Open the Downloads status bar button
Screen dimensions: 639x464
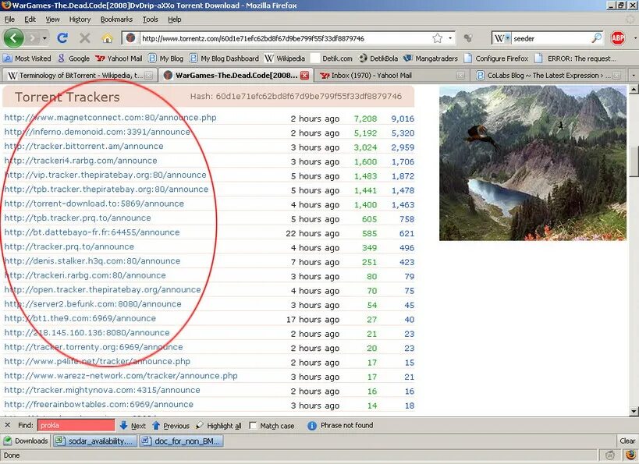26,441
